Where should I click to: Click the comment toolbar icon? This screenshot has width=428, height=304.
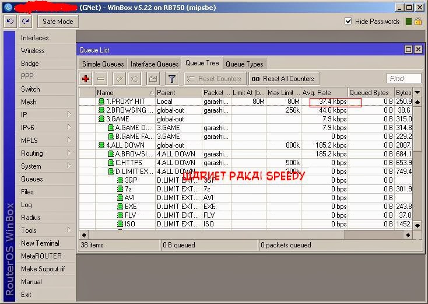(153, 79)
